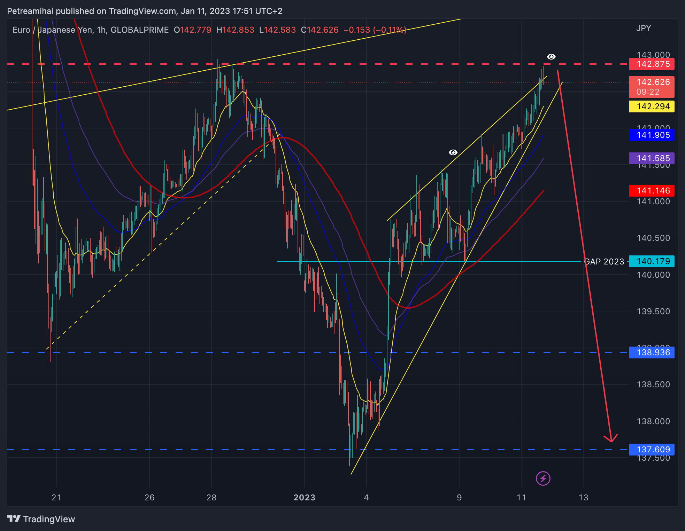Image resolution: width=685 pixels, height=531 pixels.
Task: Click the 138.000 price axis label
Action: pyautogui.click(x=653, y=421)
